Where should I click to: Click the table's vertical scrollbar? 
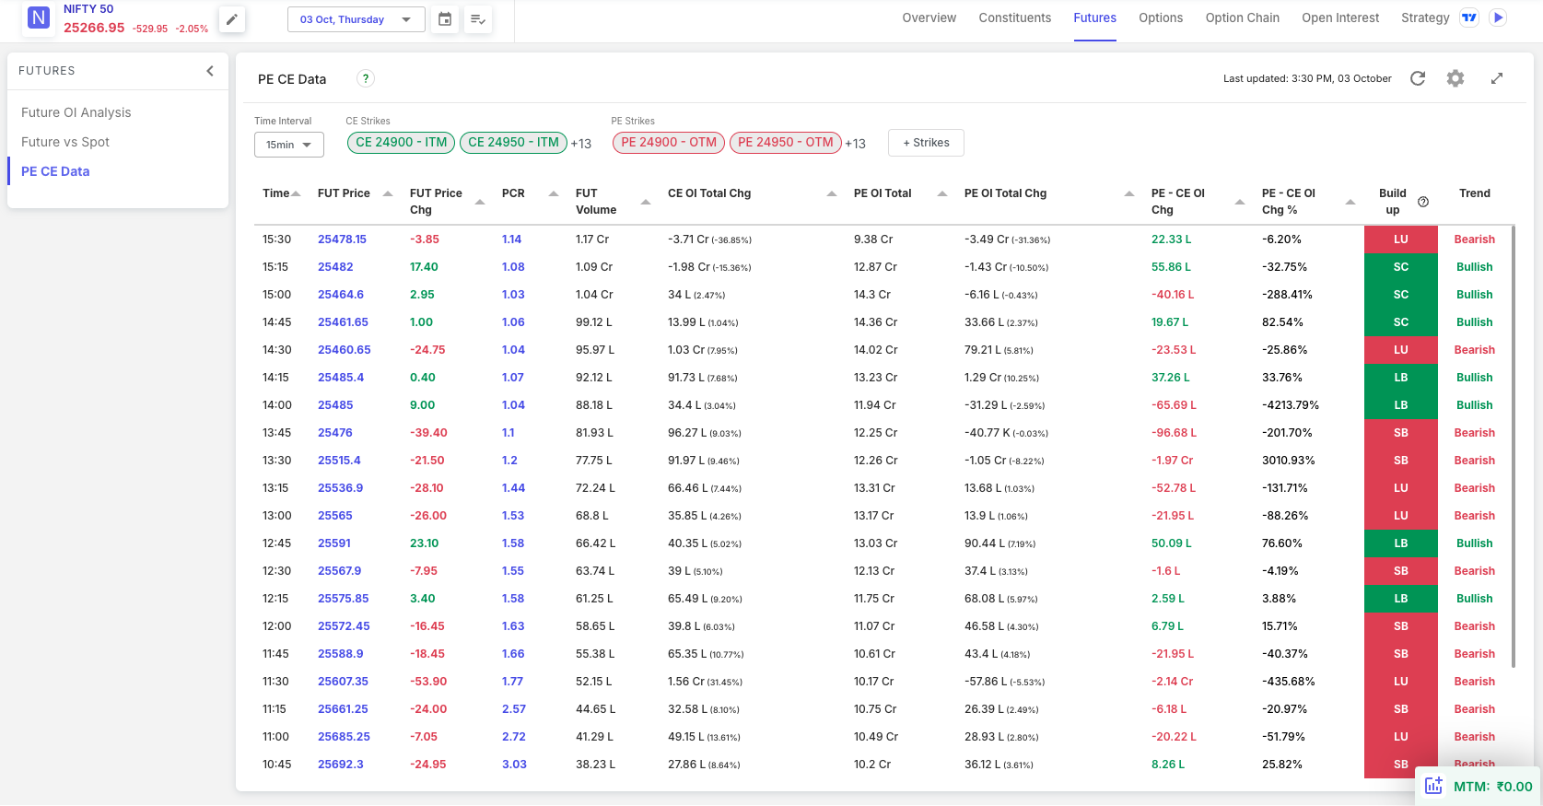(1513, 447)
